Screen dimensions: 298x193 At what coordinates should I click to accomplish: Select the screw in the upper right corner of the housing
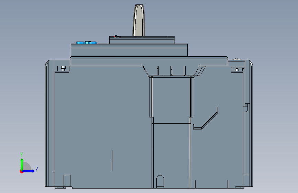pos(237,70)
